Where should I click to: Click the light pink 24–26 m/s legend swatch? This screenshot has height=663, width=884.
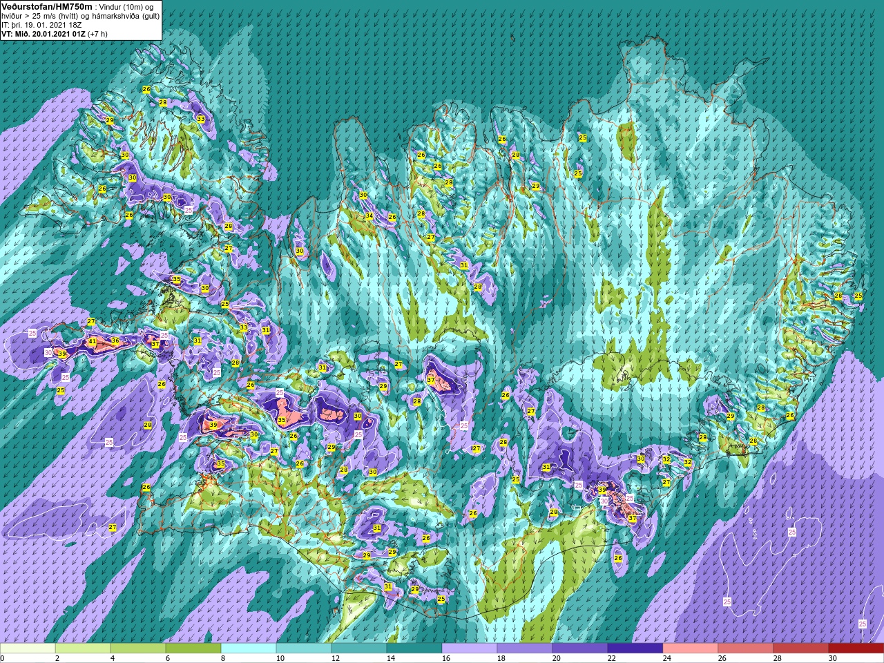pos(691,648)
